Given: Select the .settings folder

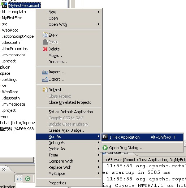Looking at the screenshot, I should [10, 79].
